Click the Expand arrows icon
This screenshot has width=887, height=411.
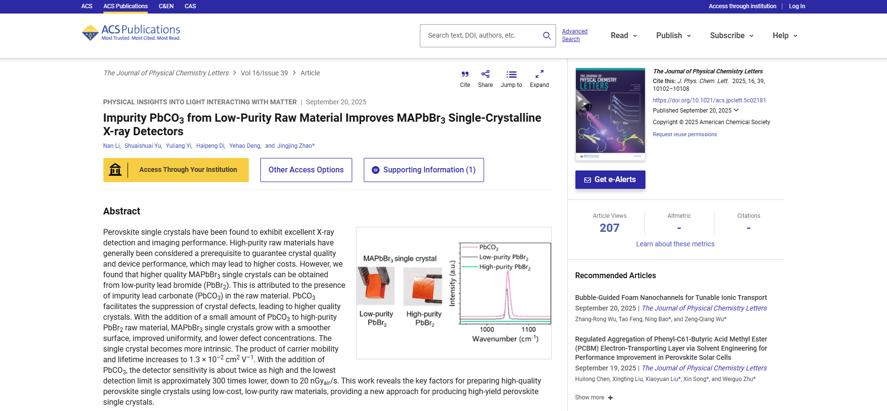coord(539,74)
